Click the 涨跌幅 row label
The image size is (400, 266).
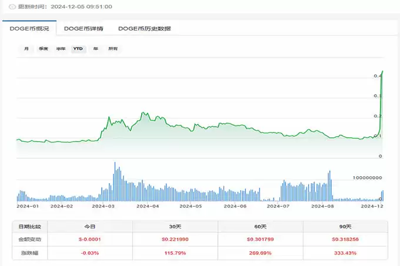point(29,252)
